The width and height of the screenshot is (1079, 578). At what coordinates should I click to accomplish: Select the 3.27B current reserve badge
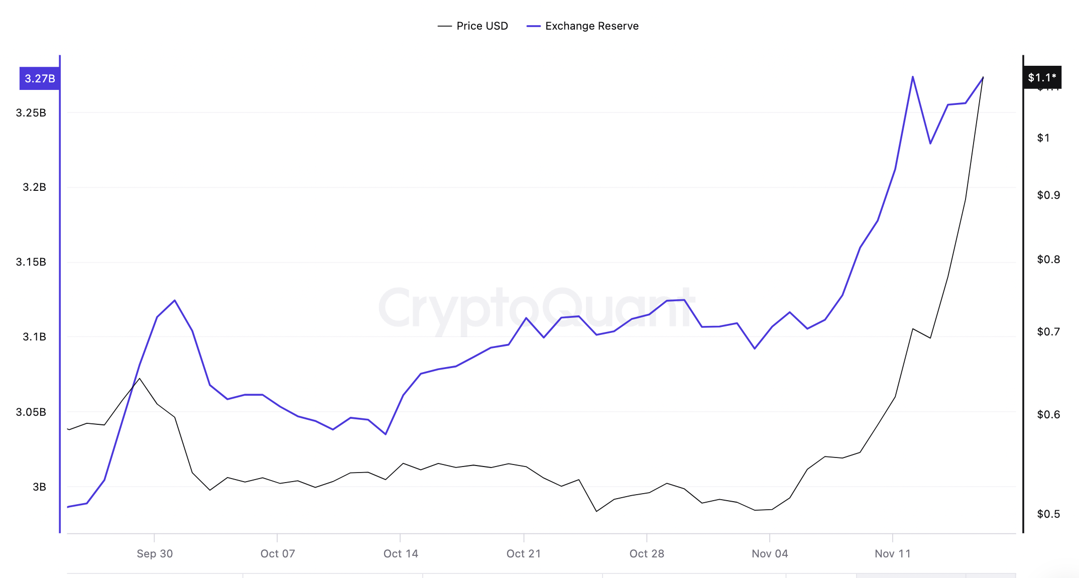click(x=40, y=79)
